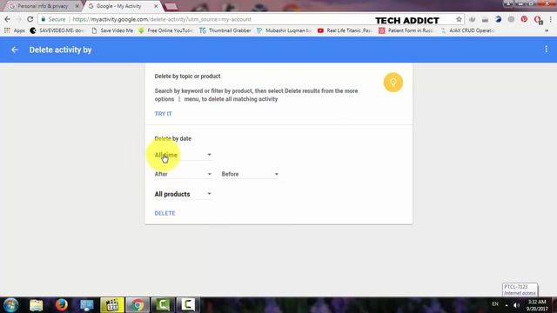Click the EN language indicator
The image size is (557, 313).
(495, 304)
